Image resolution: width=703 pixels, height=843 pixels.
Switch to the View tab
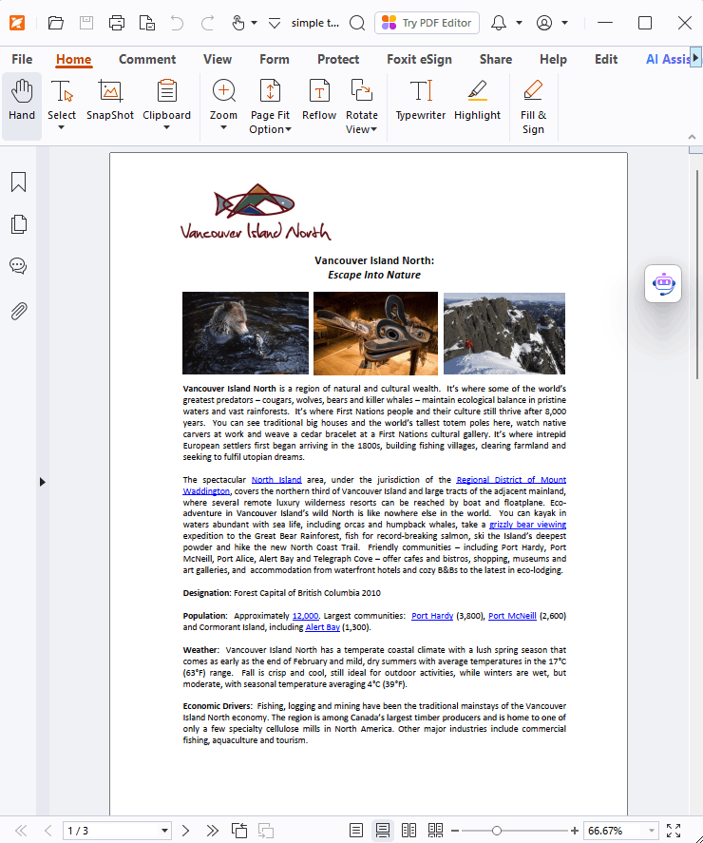point(218,59)
